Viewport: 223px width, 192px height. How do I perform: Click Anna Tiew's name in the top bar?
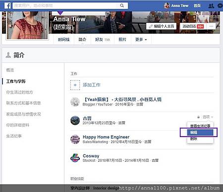tap(180, 5)
